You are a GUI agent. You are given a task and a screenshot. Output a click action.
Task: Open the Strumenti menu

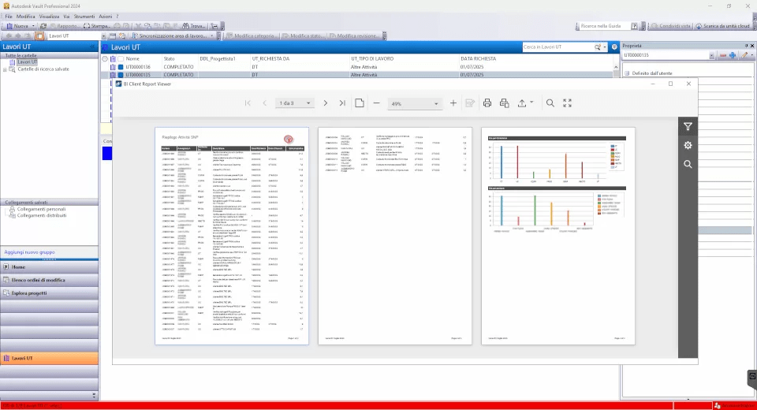(84, 17)
